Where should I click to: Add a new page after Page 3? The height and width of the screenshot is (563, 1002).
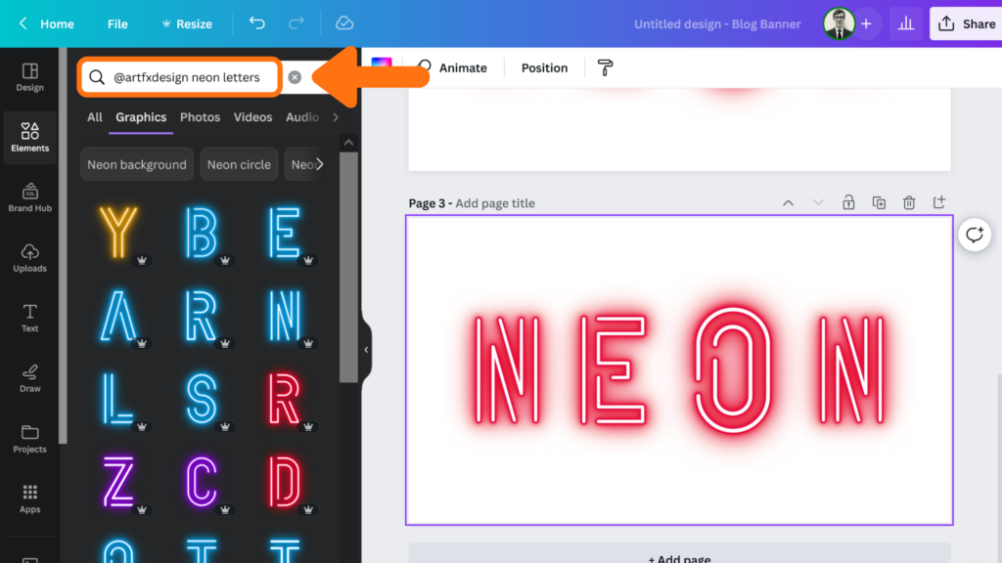pos(938,202)
